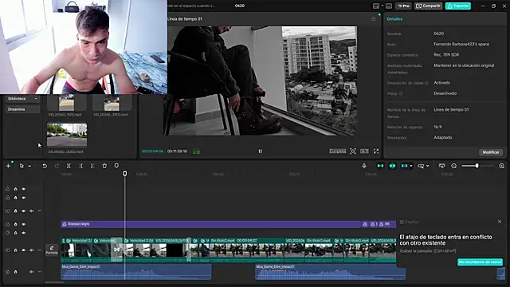Toggle visibility eye of the Bloque negro track
The width and height of the screenshot is (510, 287).
click(x=23, y=224)
